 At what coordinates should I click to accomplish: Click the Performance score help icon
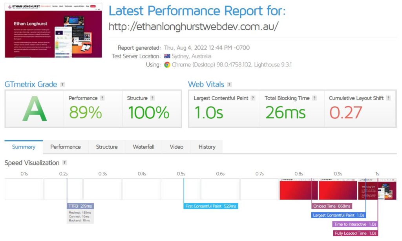tap(102, 98)
